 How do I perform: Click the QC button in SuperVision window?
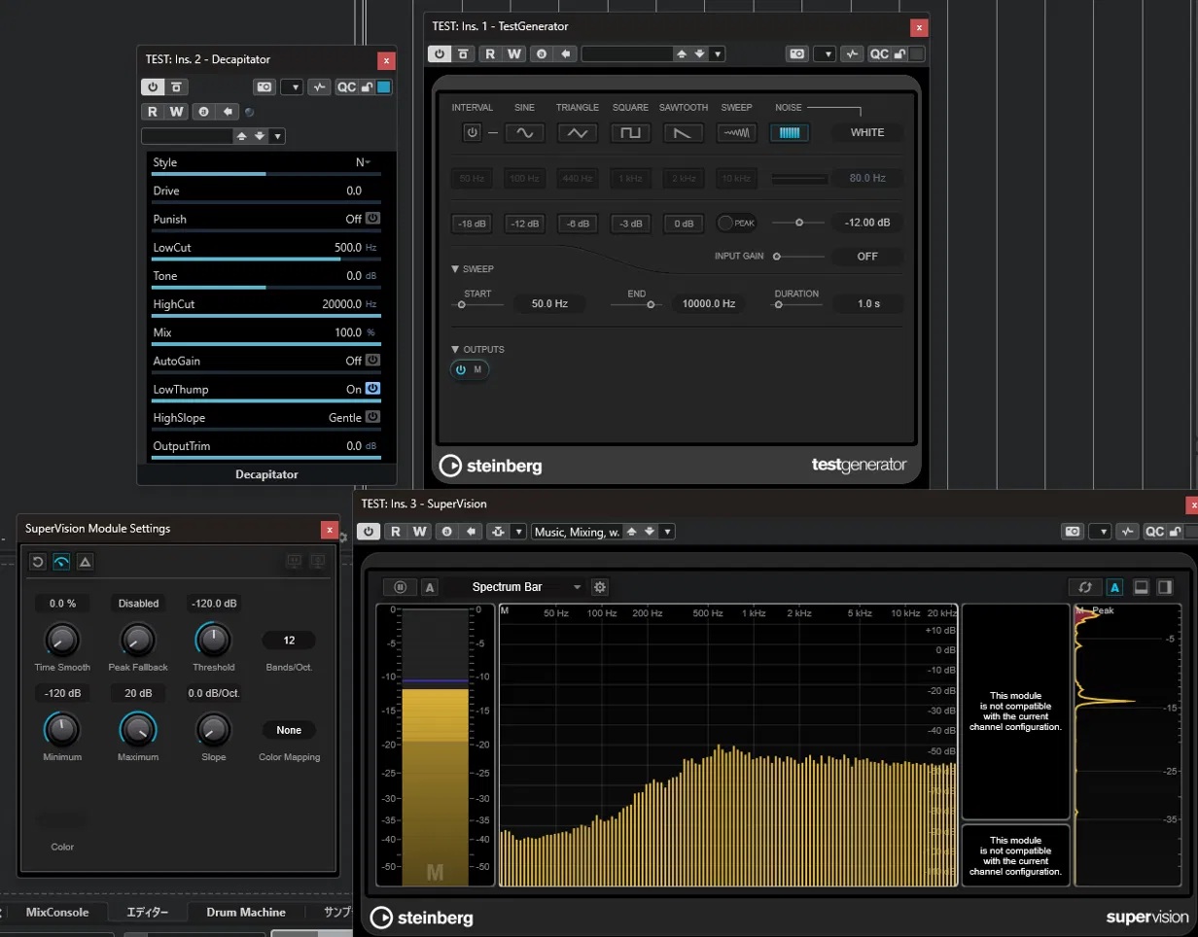click(1154, 532)
